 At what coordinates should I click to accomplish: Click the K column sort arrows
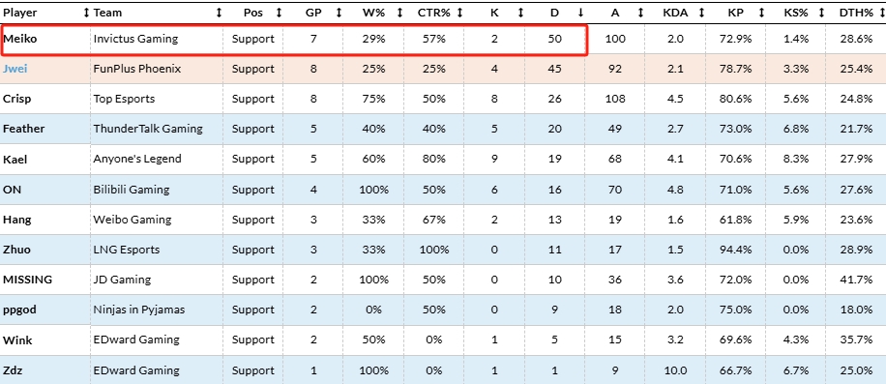coord(521,13)
